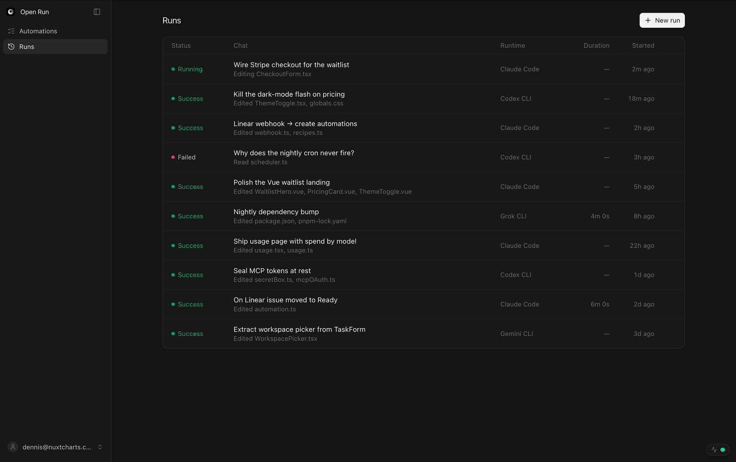
Task: Click the Open Run logo icon
Action: [x=11, y=12]
